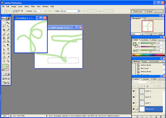Set history source beside New Layer state
This screenshot has height=118, width=166.
pos(134,68)
